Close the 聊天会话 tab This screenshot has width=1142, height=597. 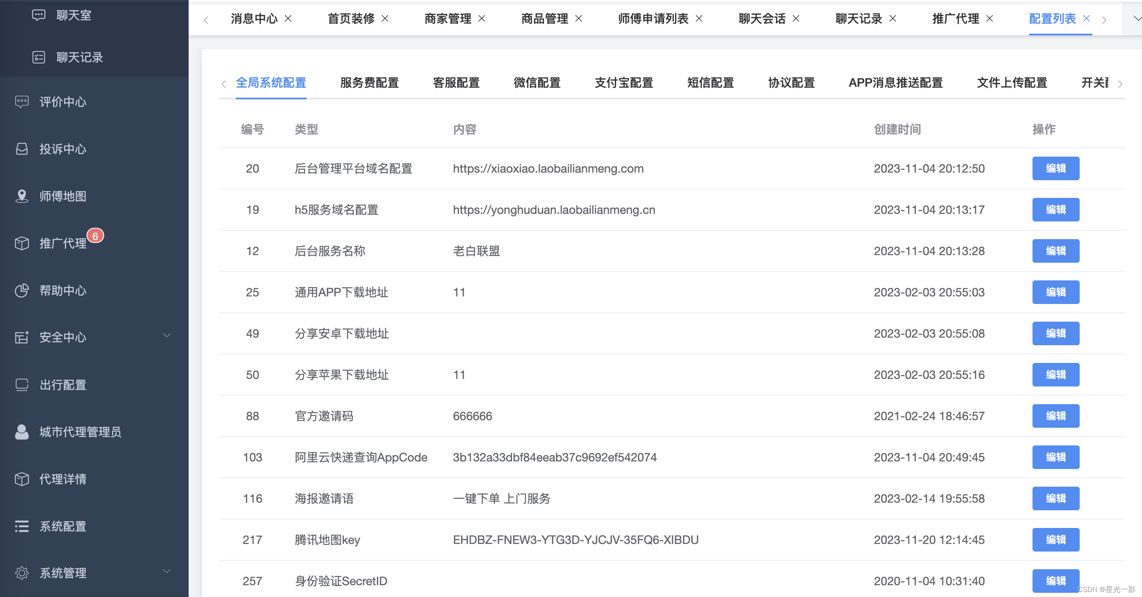(x=796, y=19)
